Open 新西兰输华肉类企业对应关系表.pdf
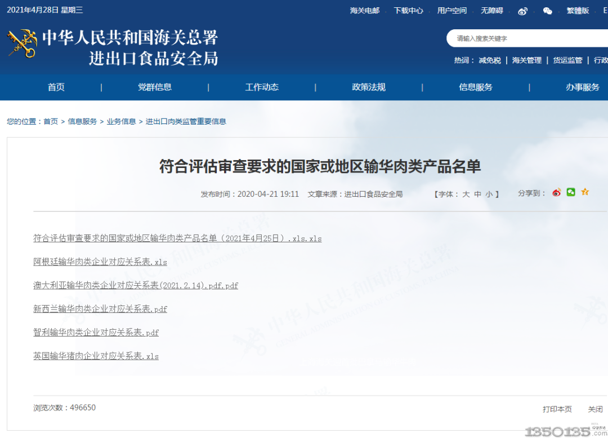This screenshot has width=608, height=438. coord(100,309)
